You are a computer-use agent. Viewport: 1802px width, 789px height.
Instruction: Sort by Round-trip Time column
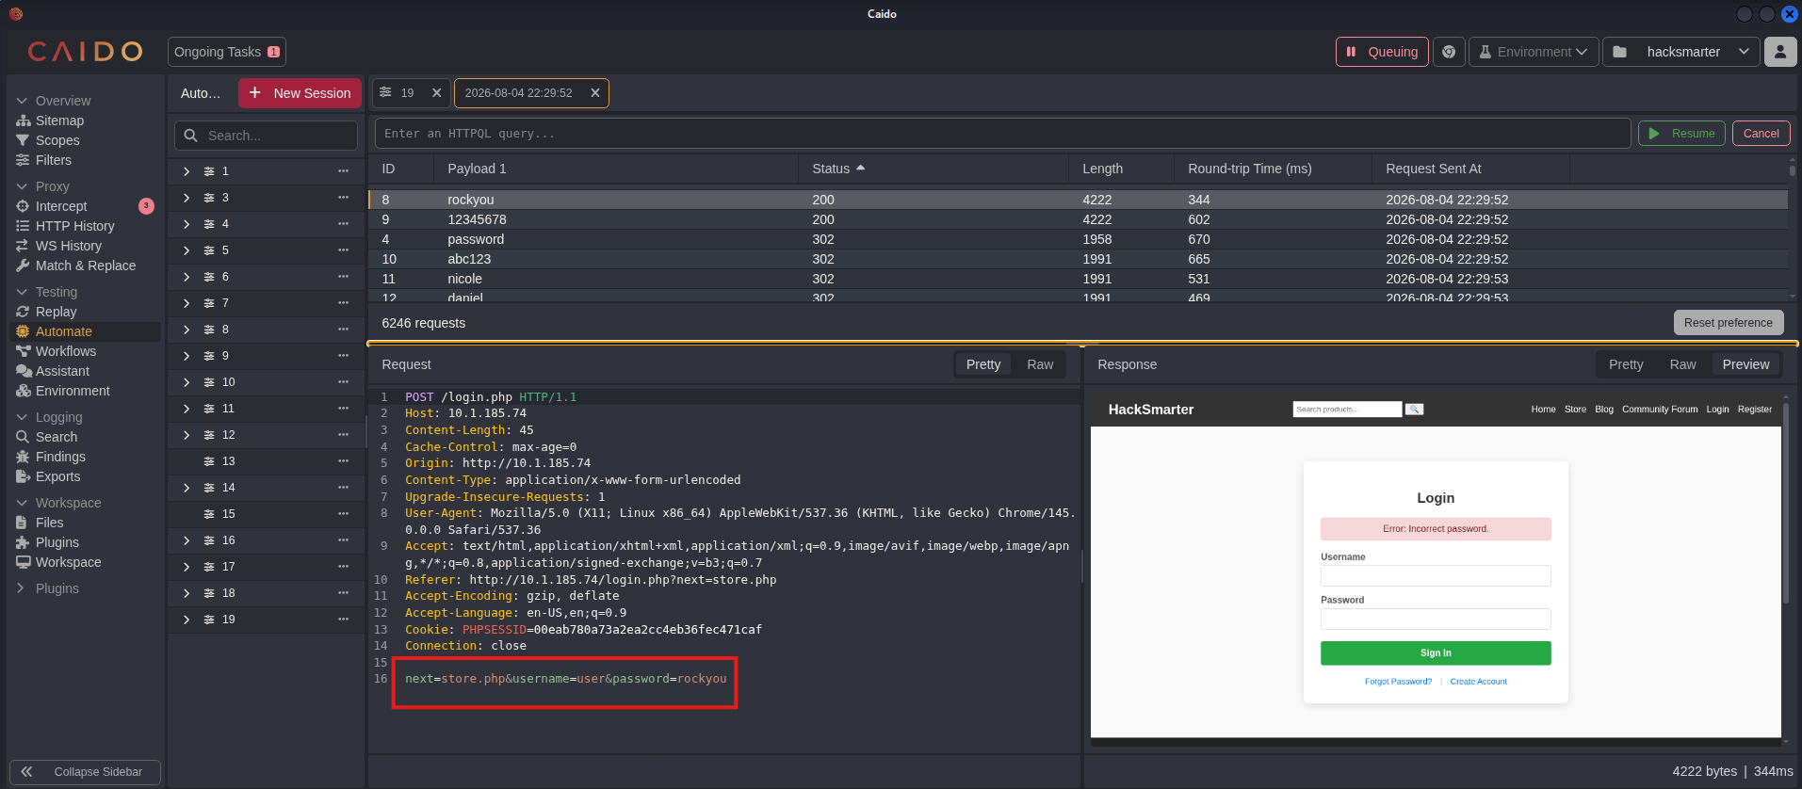[1249, 169]
